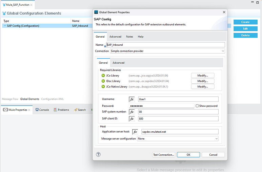262x172 pixels.
Task: Click the Delete button
Action: coord(245,36)
